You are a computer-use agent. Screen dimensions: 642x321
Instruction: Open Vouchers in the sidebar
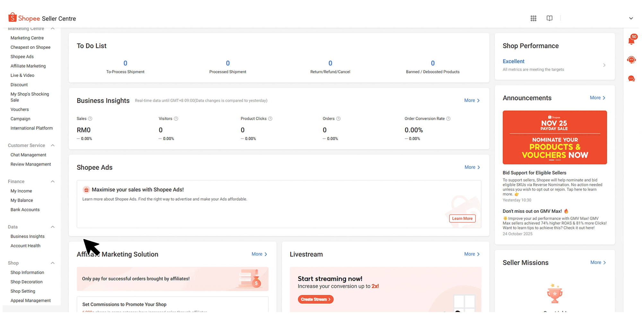[x=20, y=109]
